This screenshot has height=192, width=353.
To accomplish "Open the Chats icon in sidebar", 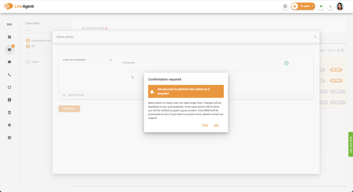I will pos(9,62).
